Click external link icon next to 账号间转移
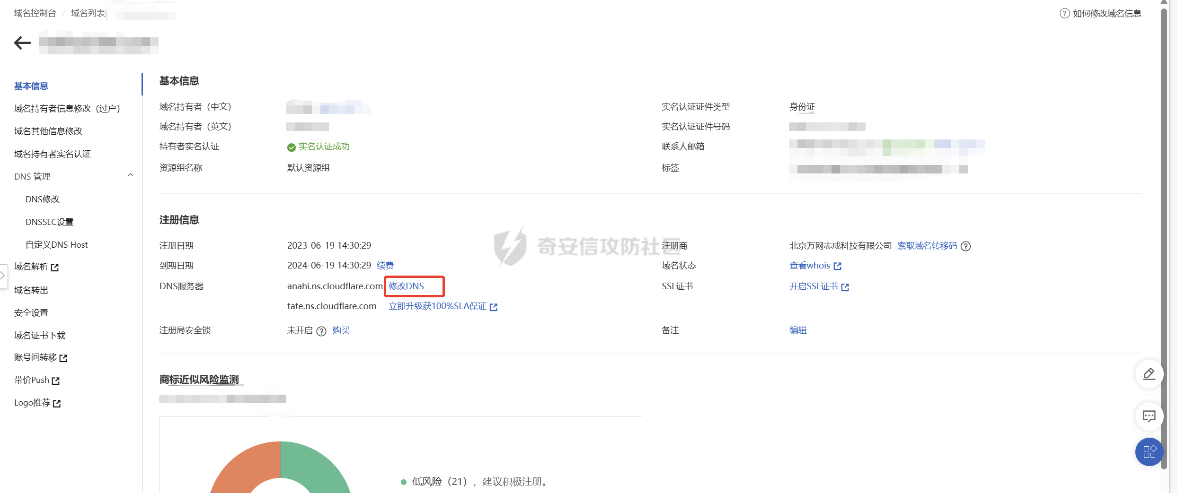 63,358
